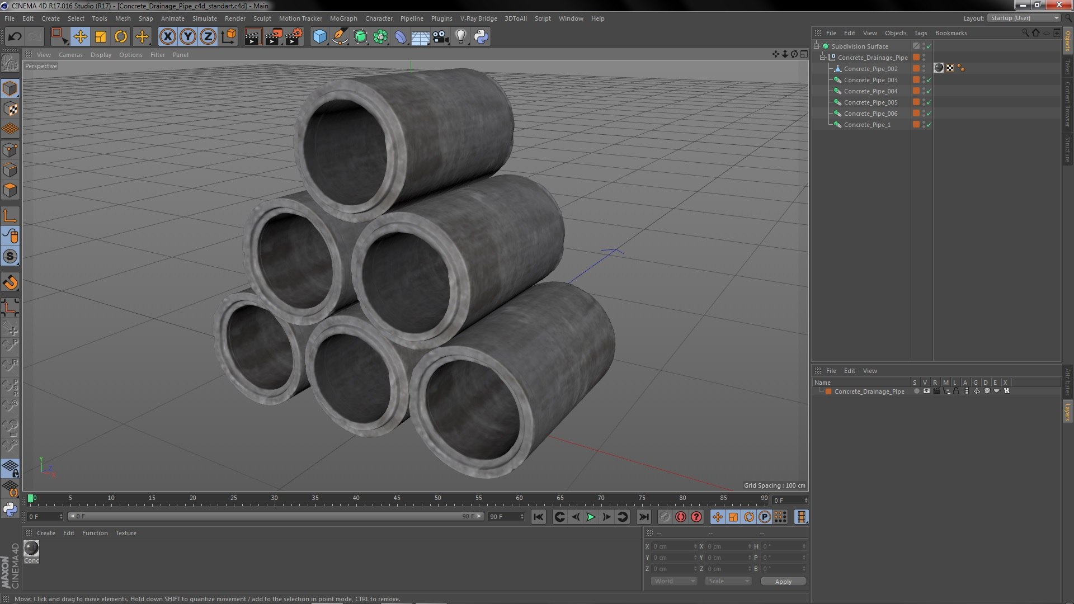Click the preview range slider bar
Screen dimensions: 1074x604
tap(276, 517)
